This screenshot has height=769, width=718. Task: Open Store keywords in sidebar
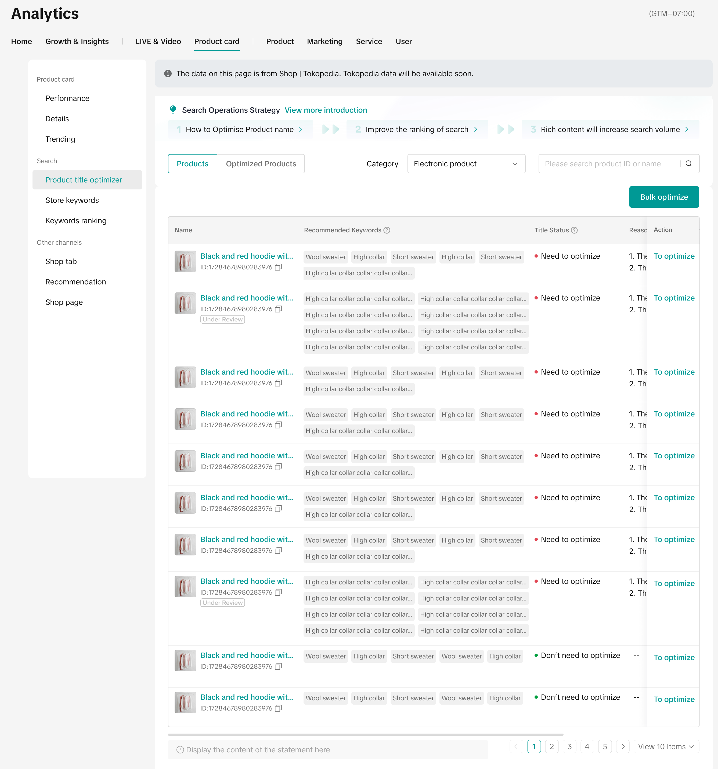72,200
